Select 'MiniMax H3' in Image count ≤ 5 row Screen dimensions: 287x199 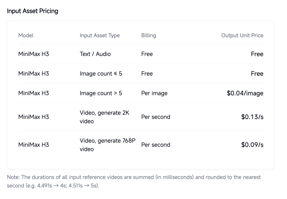(34, 74)
